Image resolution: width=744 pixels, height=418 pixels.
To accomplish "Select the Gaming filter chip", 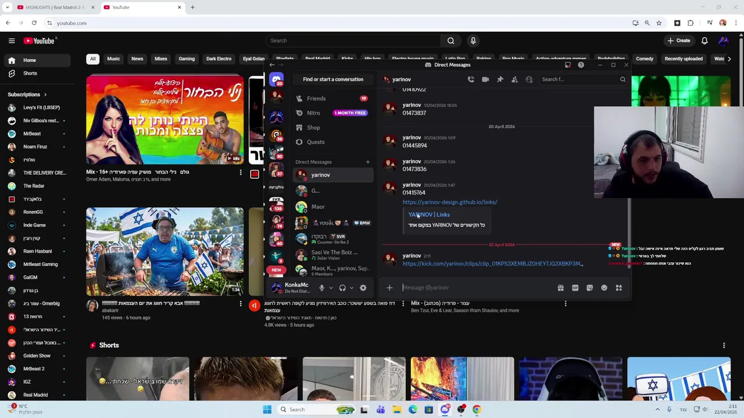I will [187, 59].
